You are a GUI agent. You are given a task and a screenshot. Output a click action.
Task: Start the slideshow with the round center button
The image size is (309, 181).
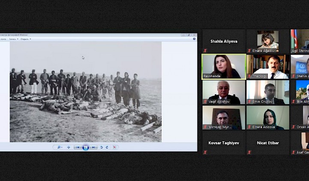pos(86,147)
